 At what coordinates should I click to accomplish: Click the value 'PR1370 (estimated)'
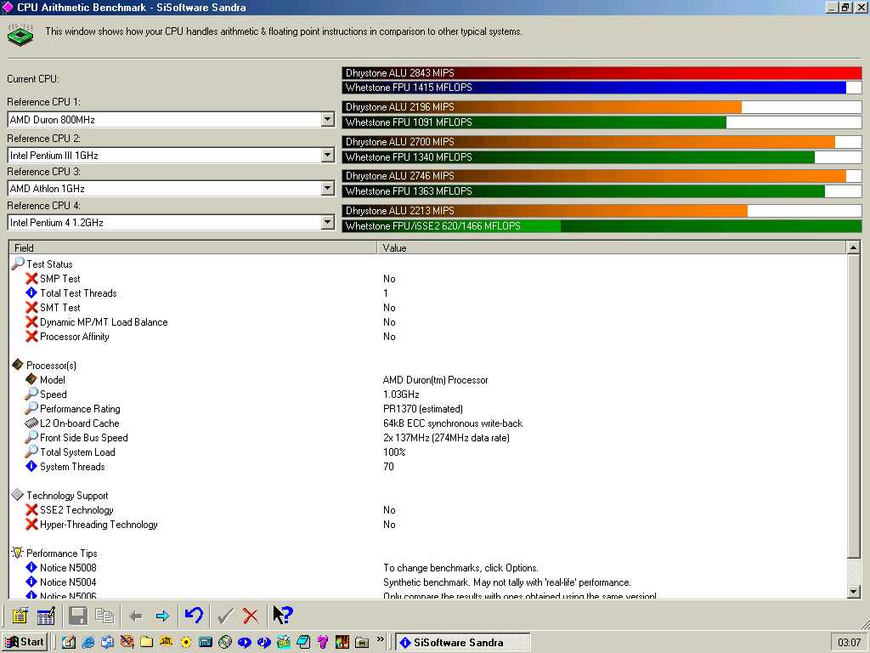pyautogui.click(x=423, y=409)
